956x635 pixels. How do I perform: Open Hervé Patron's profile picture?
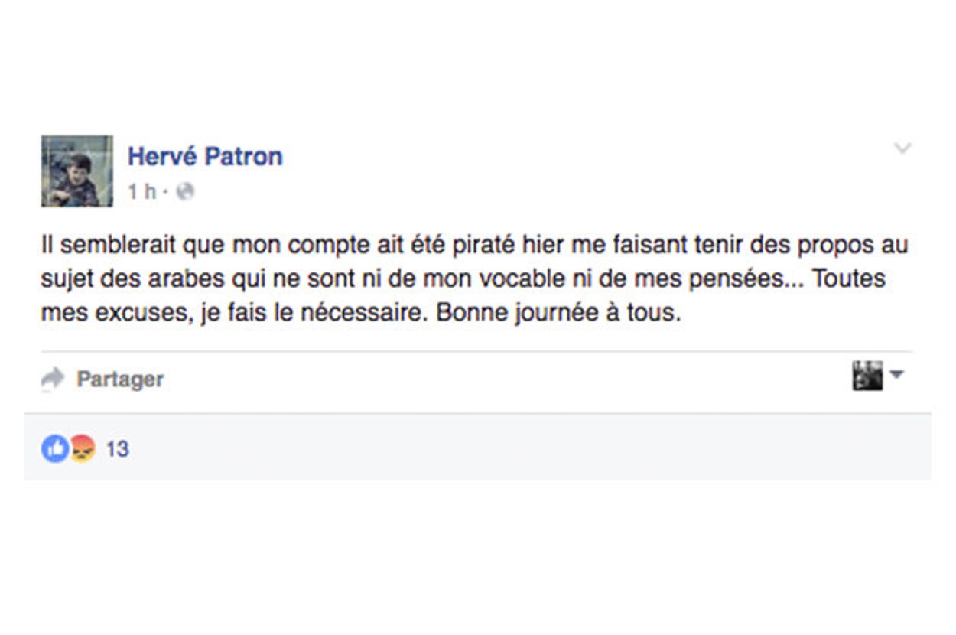click(x=76, y=171)
